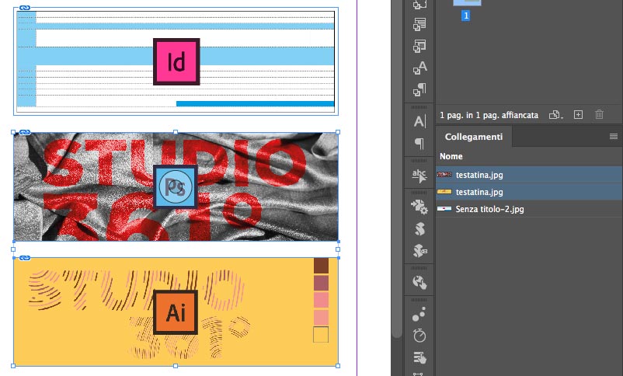Open the edit page size dropdown

556,115
